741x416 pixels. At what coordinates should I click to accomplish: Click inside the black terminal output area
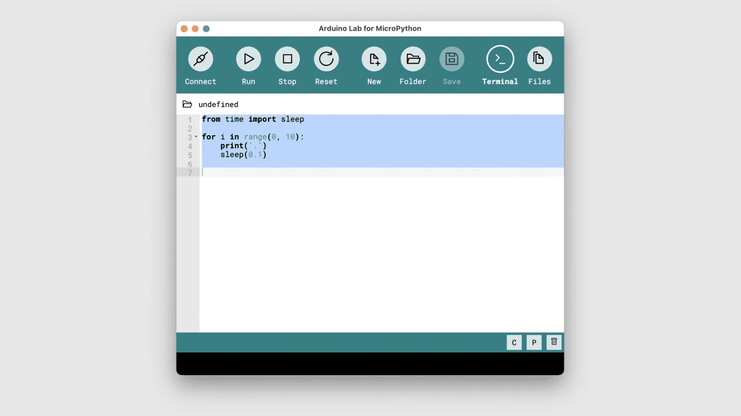[x=370, y=363]
